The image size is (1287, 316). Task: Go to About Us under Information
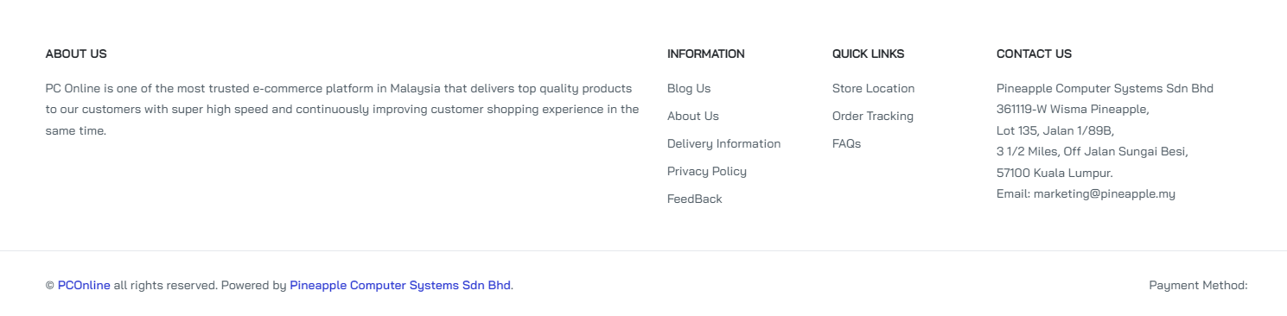tap(693, 116)
